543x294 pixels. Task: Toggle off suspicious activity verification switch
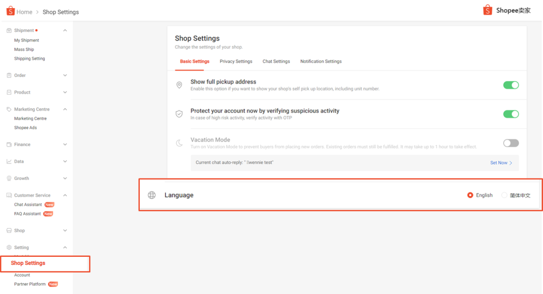pyautogui.click(x=511, y=114)
